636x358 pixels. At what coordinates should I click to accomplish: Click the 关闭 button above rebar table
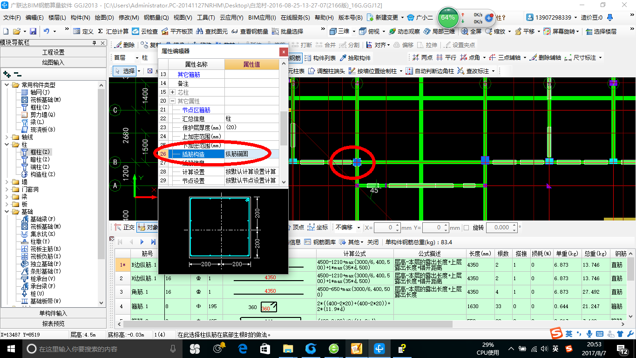click(372, 242)
